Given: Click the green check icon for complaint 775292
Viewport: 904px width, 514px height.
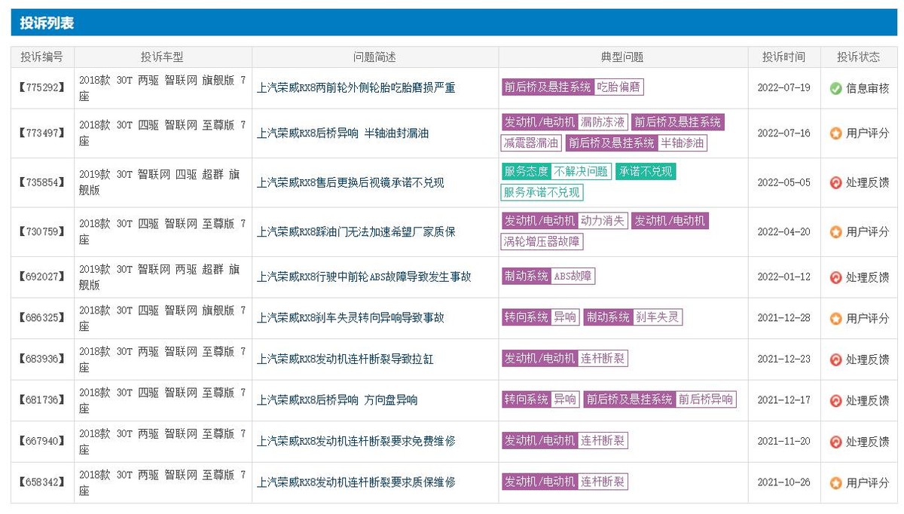Looking at the screenshot, I should click(835, 88).
